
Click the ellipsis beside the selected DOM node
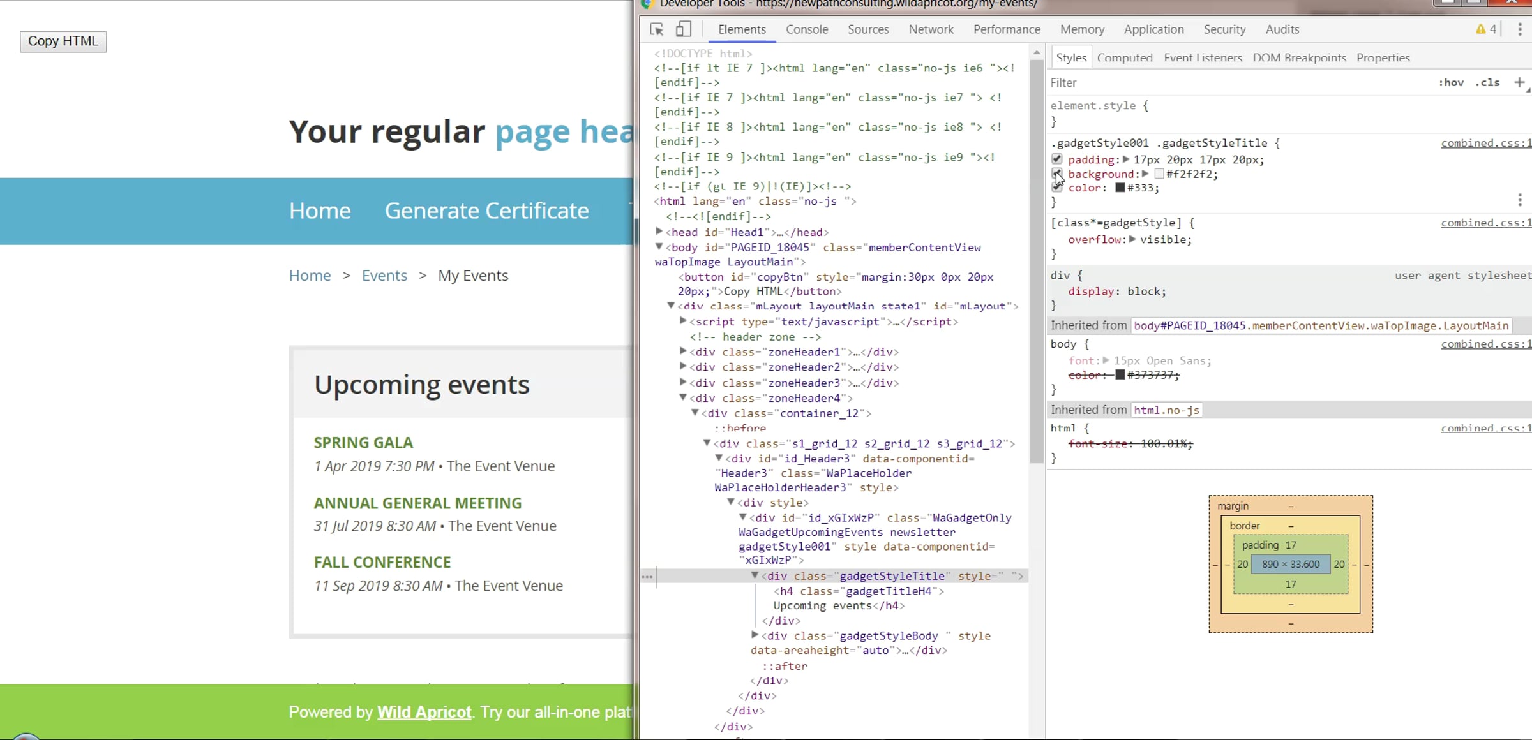647,577
